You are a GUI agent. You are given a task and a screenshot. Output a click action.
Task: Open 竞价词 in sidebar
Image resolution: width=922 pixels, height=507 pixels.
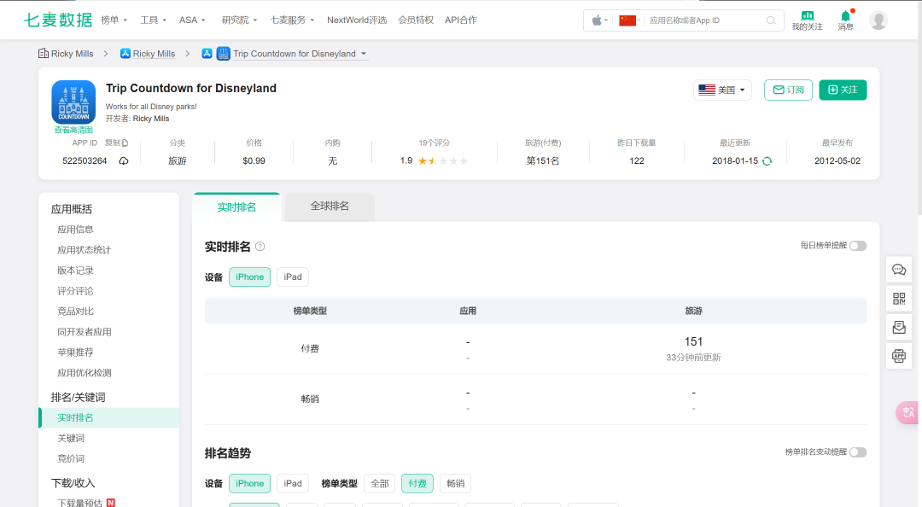point(71,458)
